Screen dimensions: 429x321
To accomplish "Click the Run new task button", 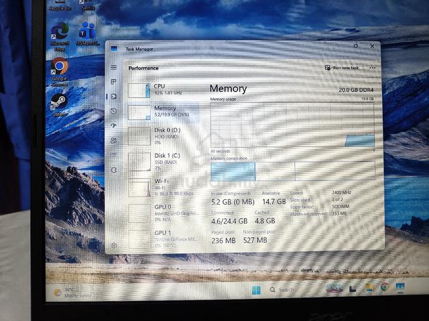I will tap(342, 68).
